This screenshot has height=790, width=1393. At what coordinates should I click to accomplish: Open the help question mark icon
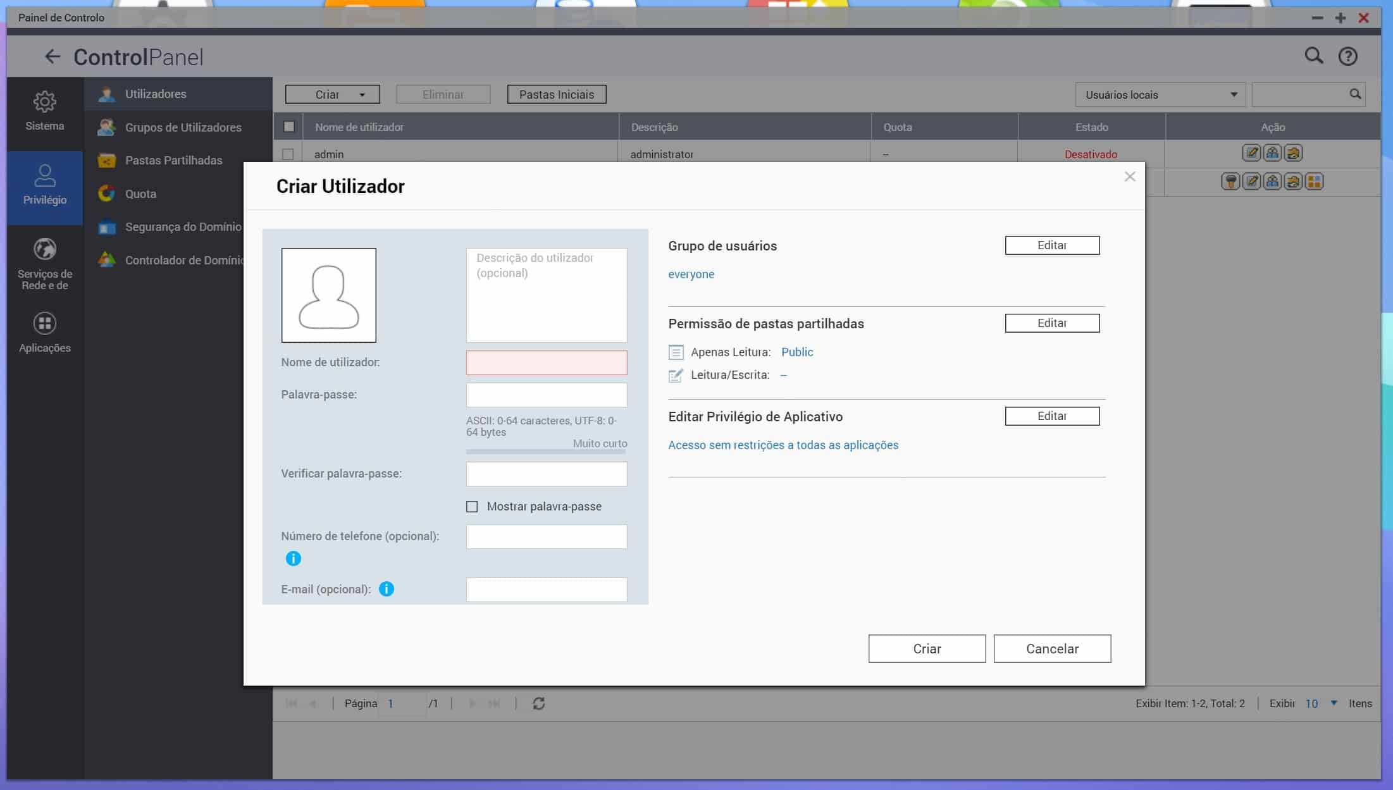(x=1347, y=56)
